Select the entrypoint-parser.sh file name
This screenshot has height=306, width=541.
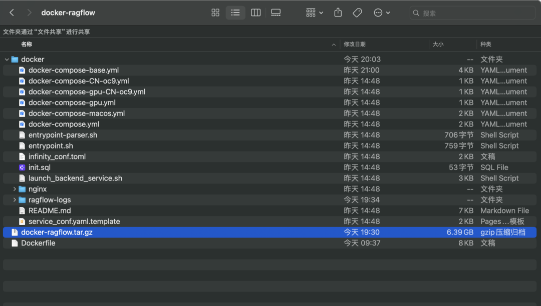tap(63, 135)
